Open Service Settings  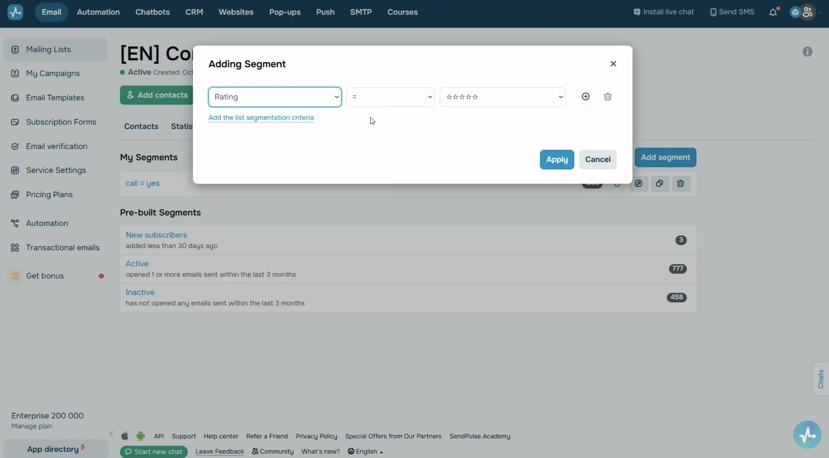[56, 170]
